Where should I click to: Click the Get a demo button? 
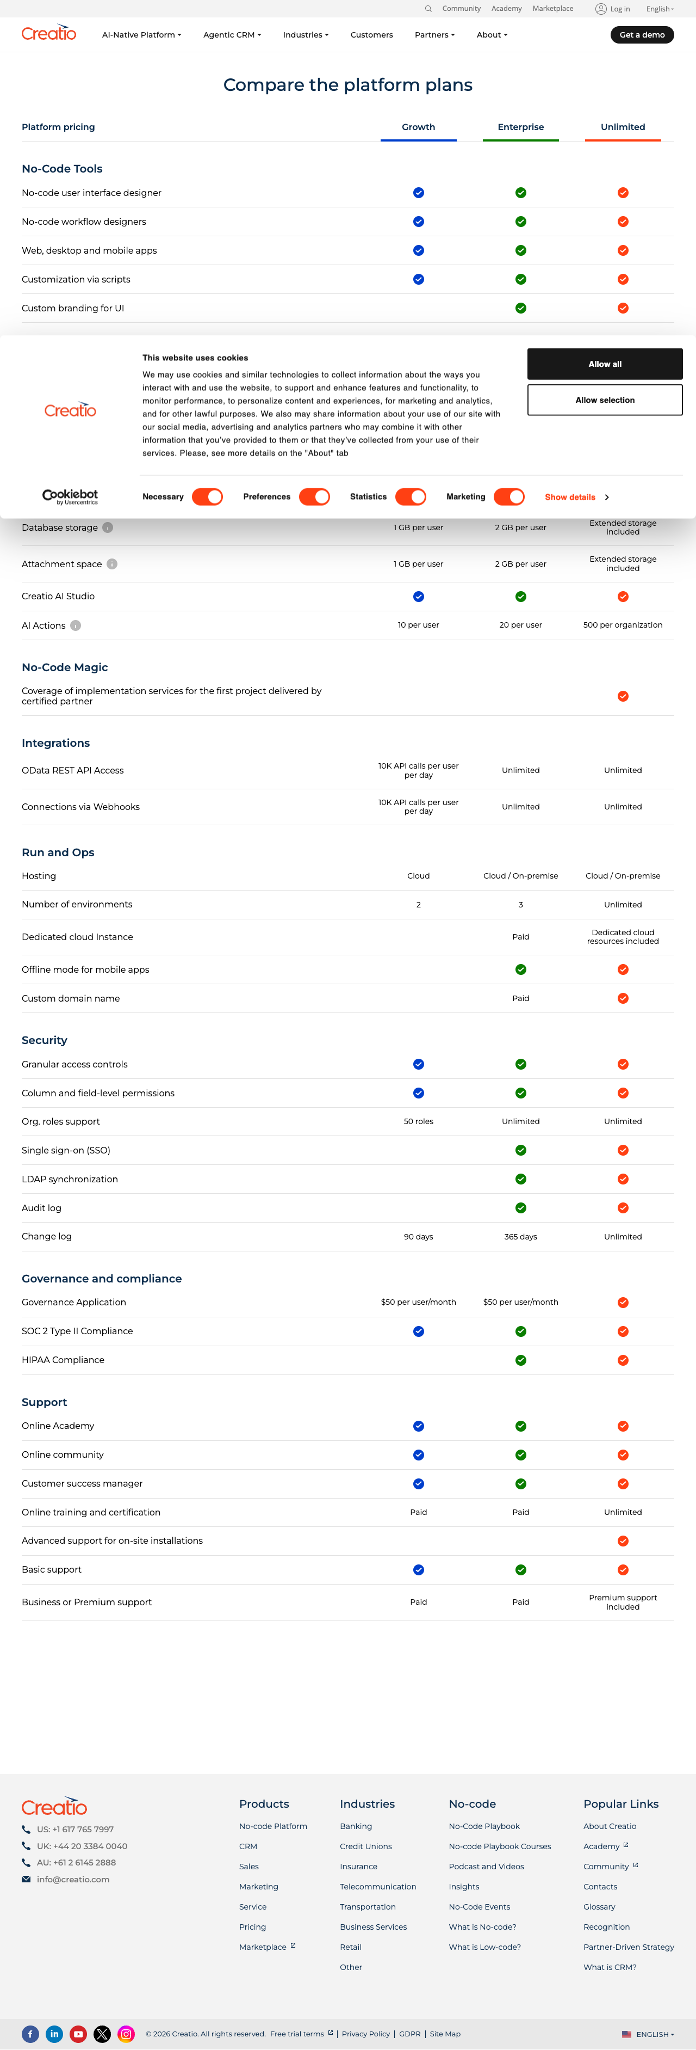[642, 35]
